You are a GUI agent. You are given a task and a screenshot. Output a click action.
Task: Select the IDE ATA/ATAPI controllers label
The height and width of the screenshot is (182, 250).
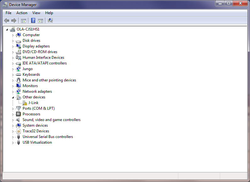[x=45, y=63]
